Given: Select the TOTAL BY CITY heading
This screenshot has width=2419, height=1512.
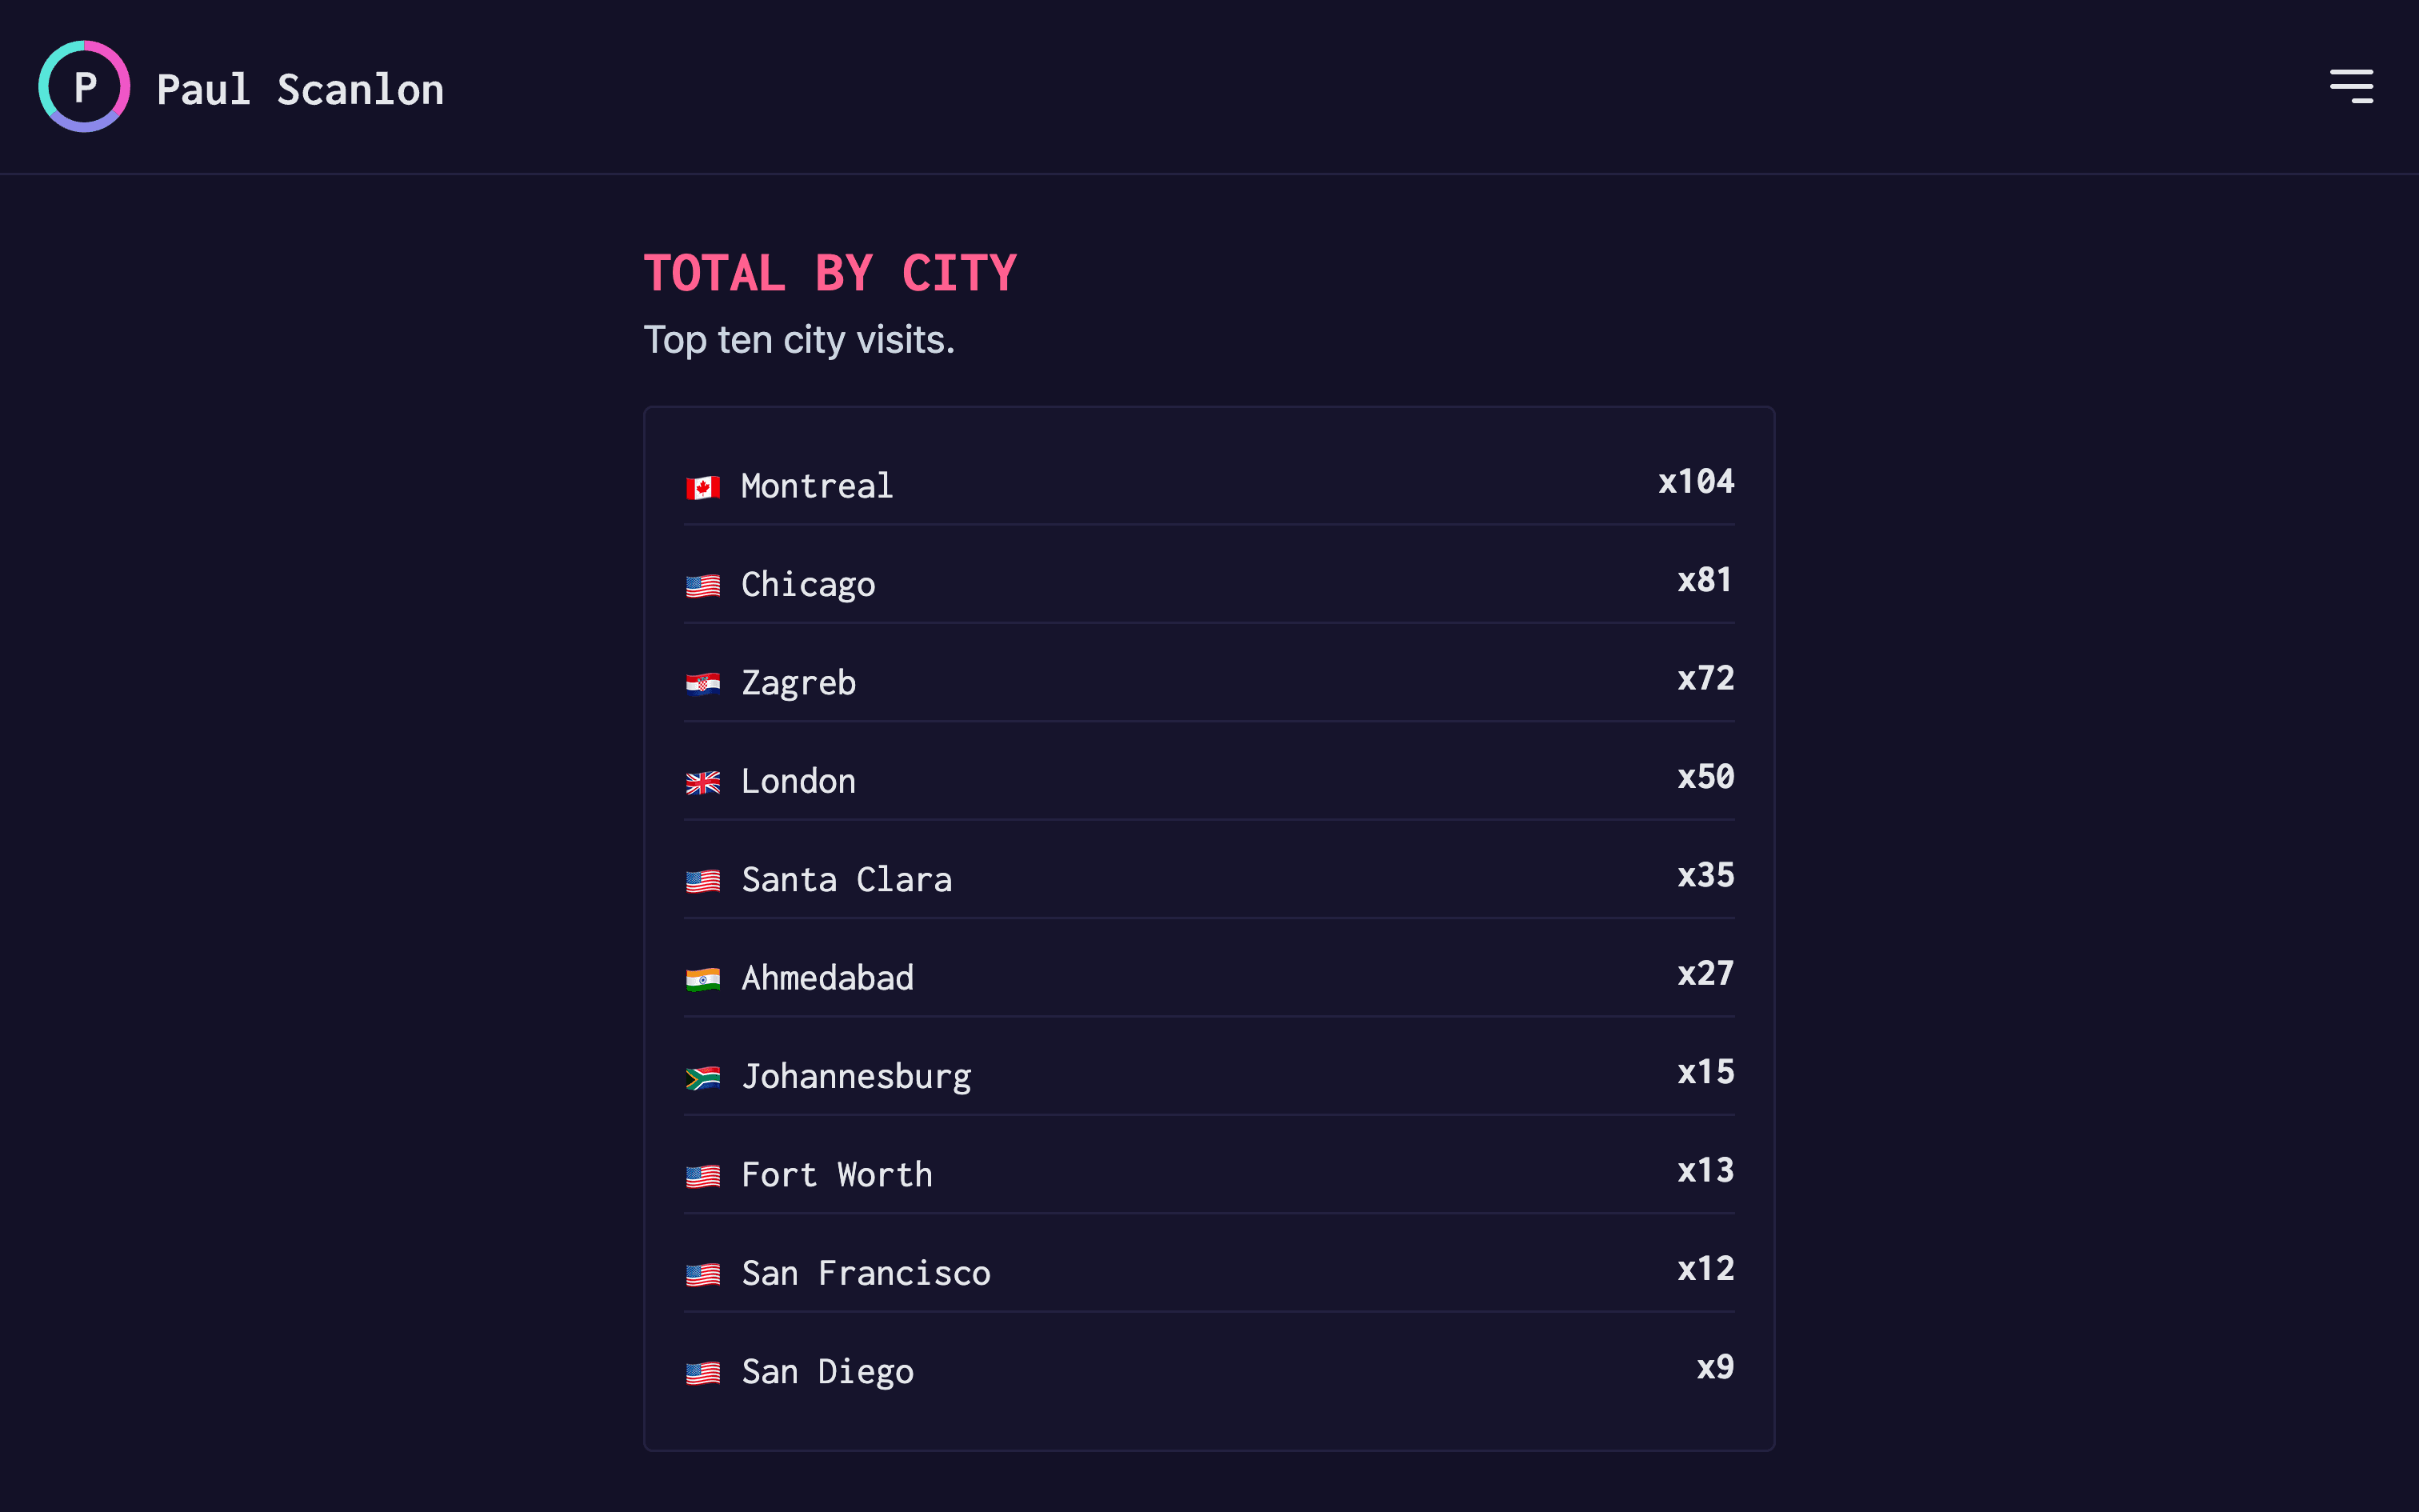Looking at the screenshot, I should point(830,271).
